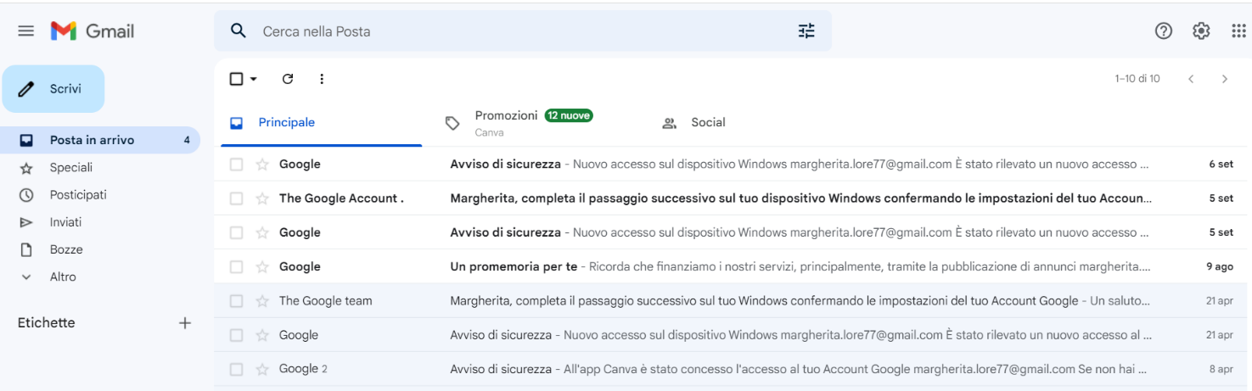Open the settings gear icon
The image size is (1252, 391).
point(1201,31)
